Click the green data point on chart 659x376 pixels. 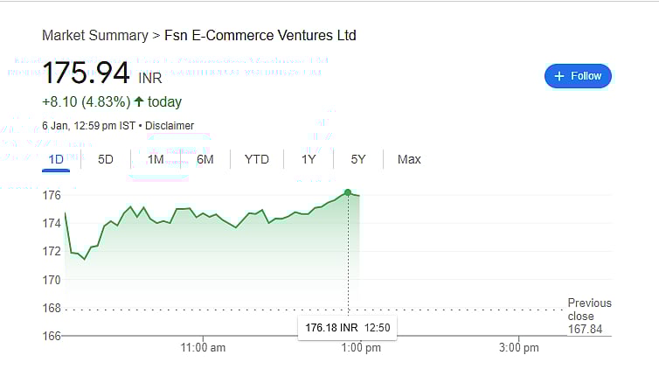coord(348,192)
